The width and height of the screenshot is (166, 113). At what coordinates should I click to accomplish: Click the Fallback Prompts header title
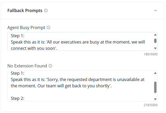pyautogui.click(x=25, y=11)
